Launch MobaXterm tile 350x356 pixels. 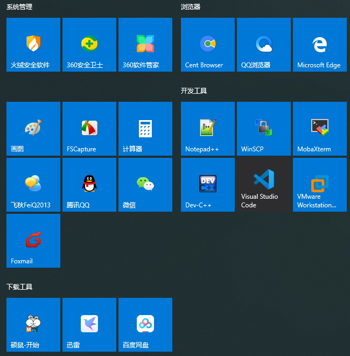coord(320,129)
